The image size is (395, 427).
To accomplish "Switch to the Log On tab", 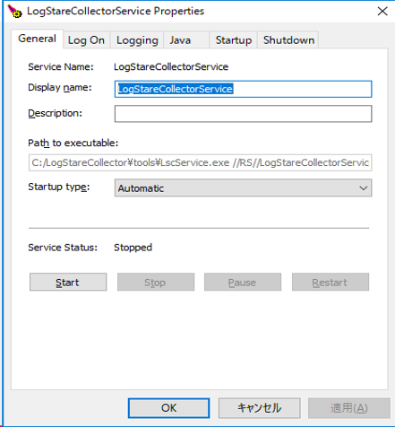I will point(86,40).
